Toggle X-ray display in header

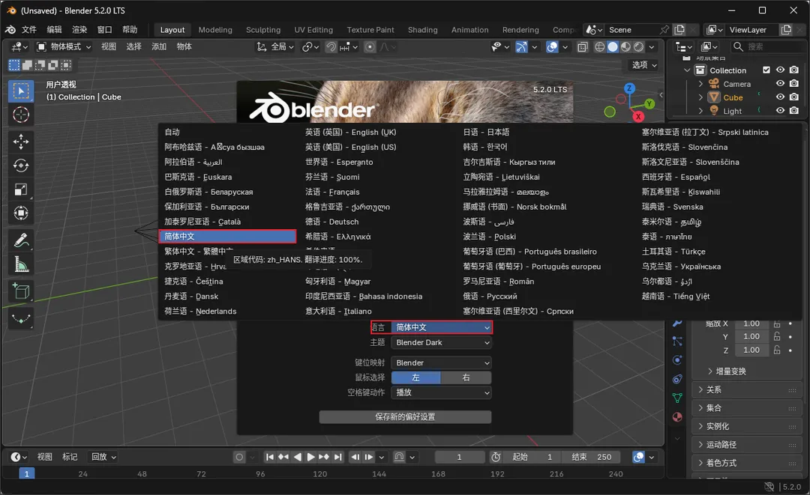coord(583,47)
